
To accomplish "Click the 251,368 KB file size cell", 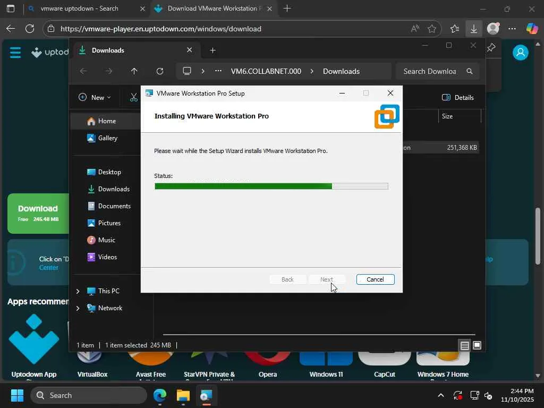I will pos(462,148).
